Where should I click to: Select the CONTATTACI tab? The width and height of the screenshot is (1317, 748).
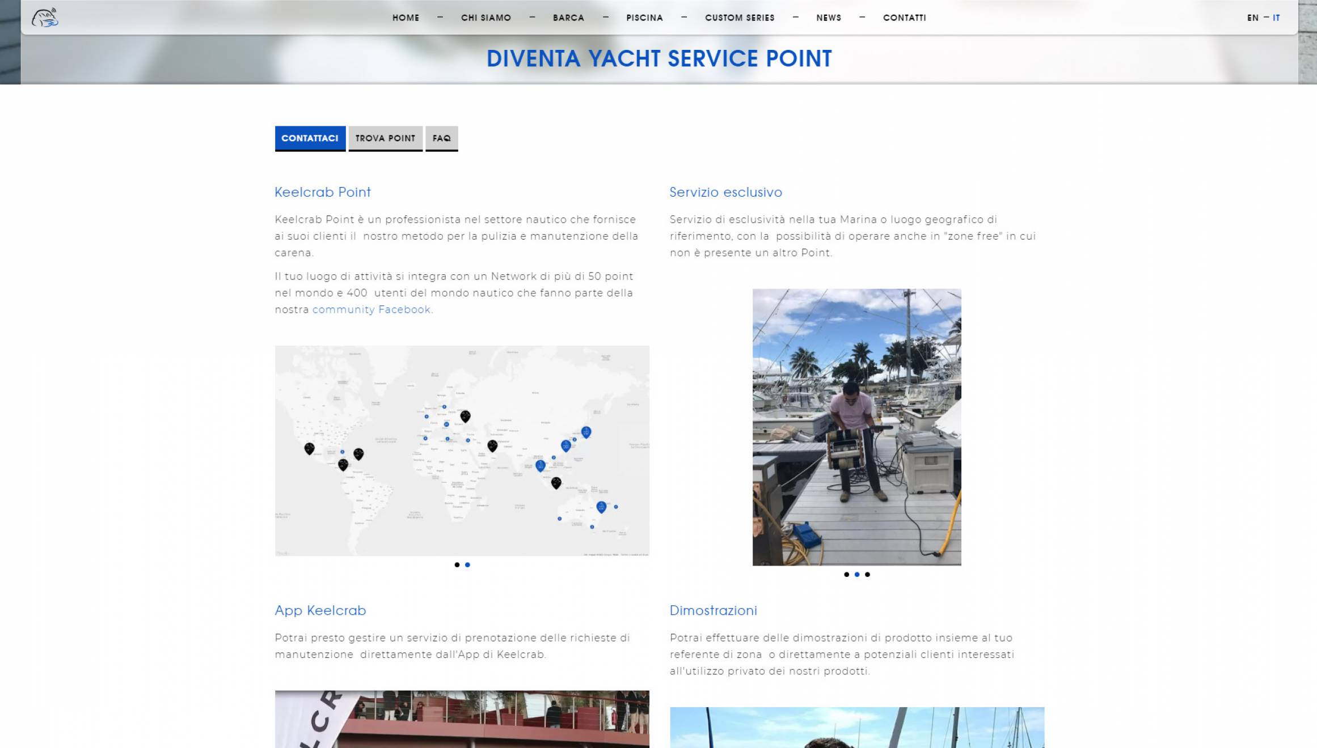pos(310,138)
